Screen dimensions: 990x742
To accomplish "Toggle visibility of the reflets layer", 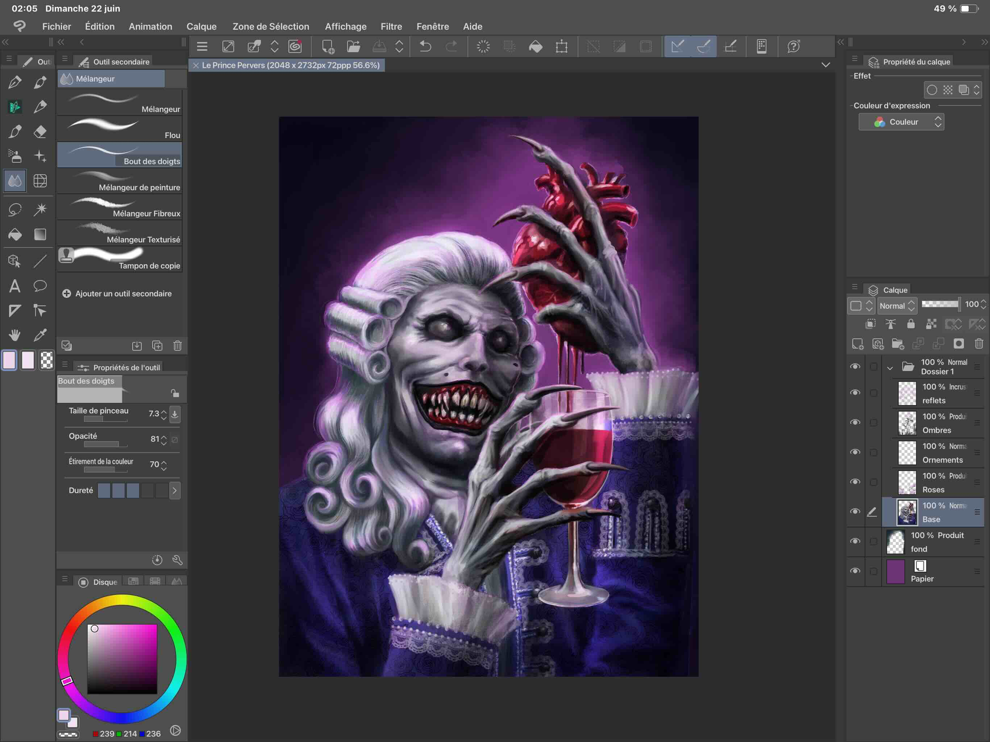I will pos(855,392).
